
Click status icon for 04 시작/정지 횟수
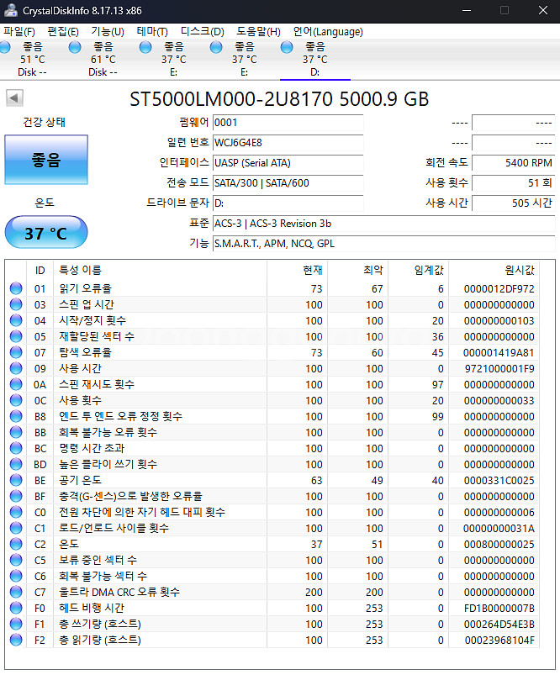pyautogui.click(x=16, y=320)
